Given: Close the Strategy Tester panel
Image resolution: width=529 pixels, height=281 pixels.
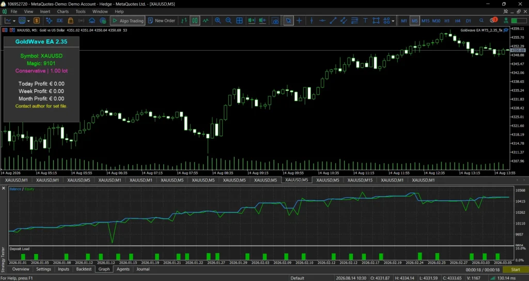Looking at the screenshot, I should 4,188.
